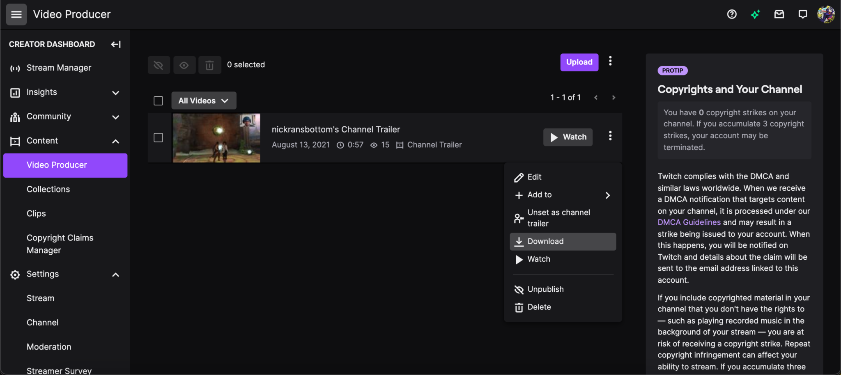Screen dimensions: 841x375
Task: Select the checkbox on the channel trailer row
Action: (158, 138)
